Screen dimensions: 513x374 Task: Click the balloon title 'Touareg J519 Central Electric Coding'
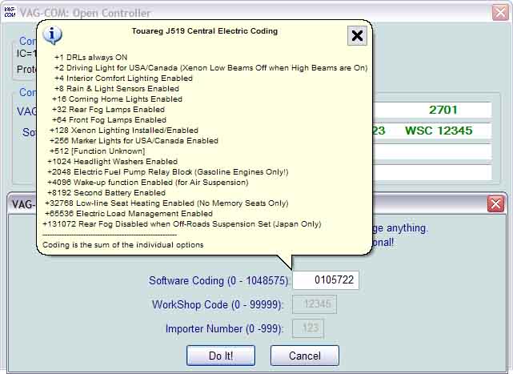coord(205,31)
